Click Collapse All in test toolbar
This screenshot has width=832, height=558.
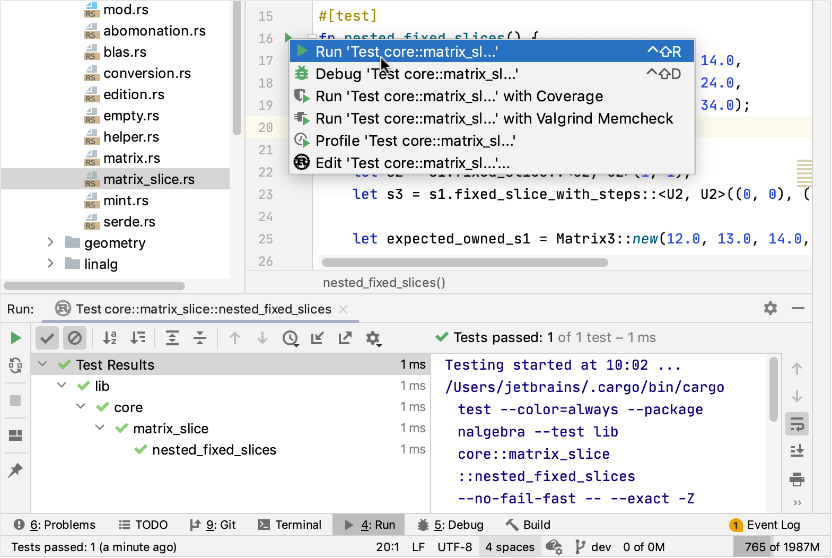(x=200, y=338)
